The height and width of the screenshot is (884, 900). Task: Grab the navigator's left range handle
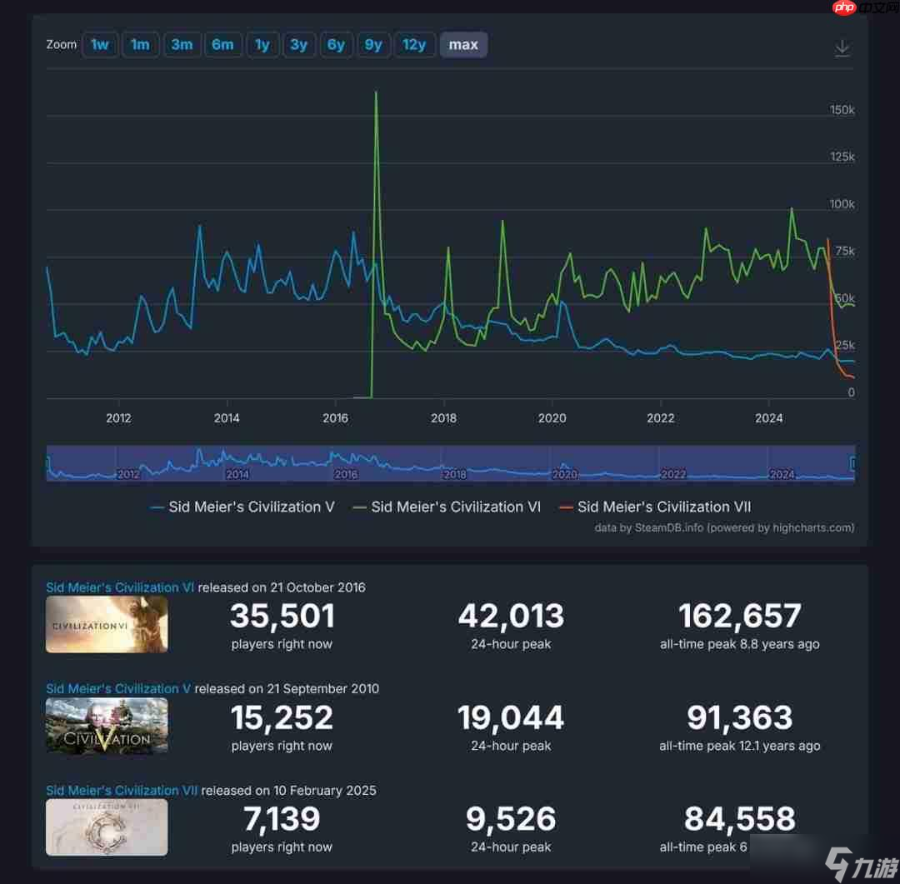pos(47,462)
